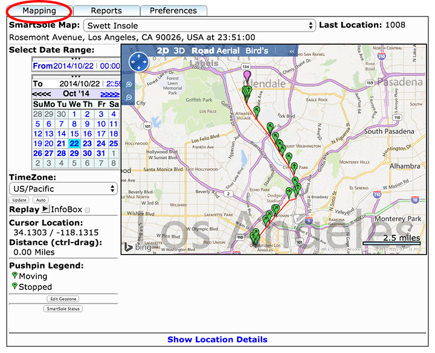Click the pink last-location pushpin near Glendale
The width and height of the screenshot is (435, 353).
click(x=247, y=76)
